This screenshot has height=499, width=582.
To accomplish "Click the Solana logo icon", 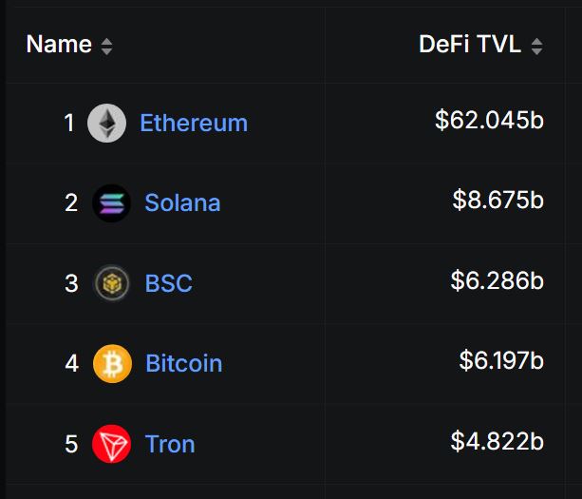I will 111,203.
